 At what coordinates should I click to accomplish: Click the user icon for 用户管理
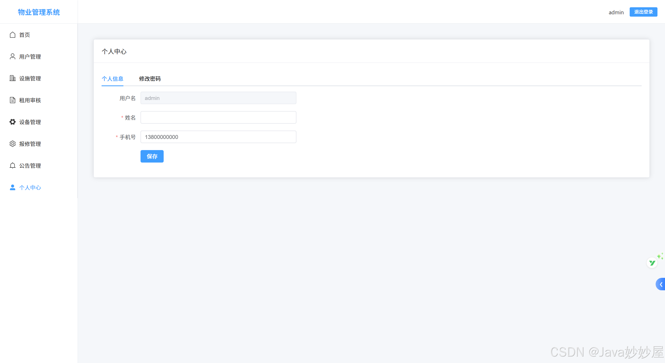tap(12, 56)
